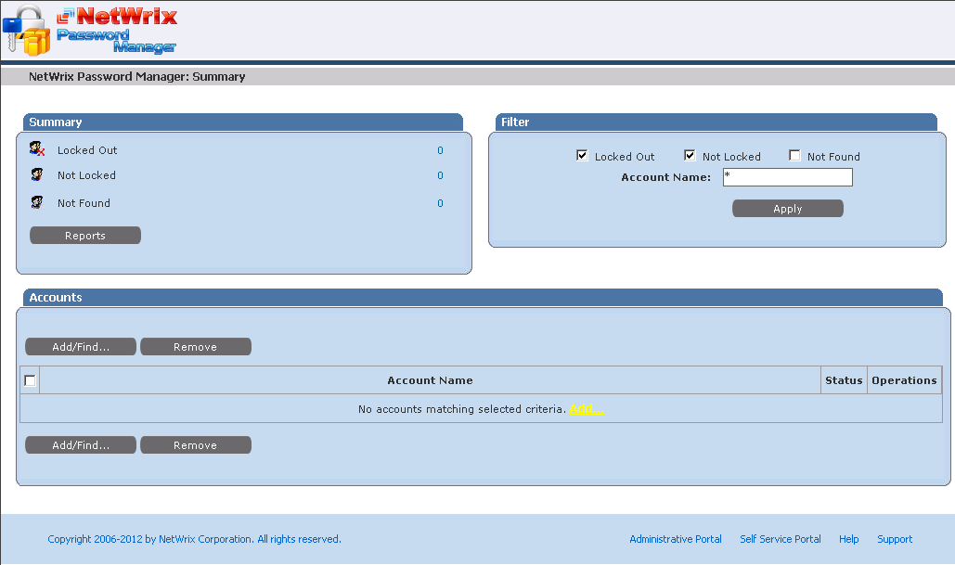Image resolution: width=955 pixels, height=565 pixels.
Task: Click the top Add/Find... button
Action: 81,347
